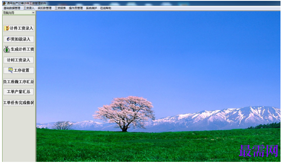Open the 操作员管理 menu
The height and width of the screenshot is (164, 286).
tap(76, 8)
